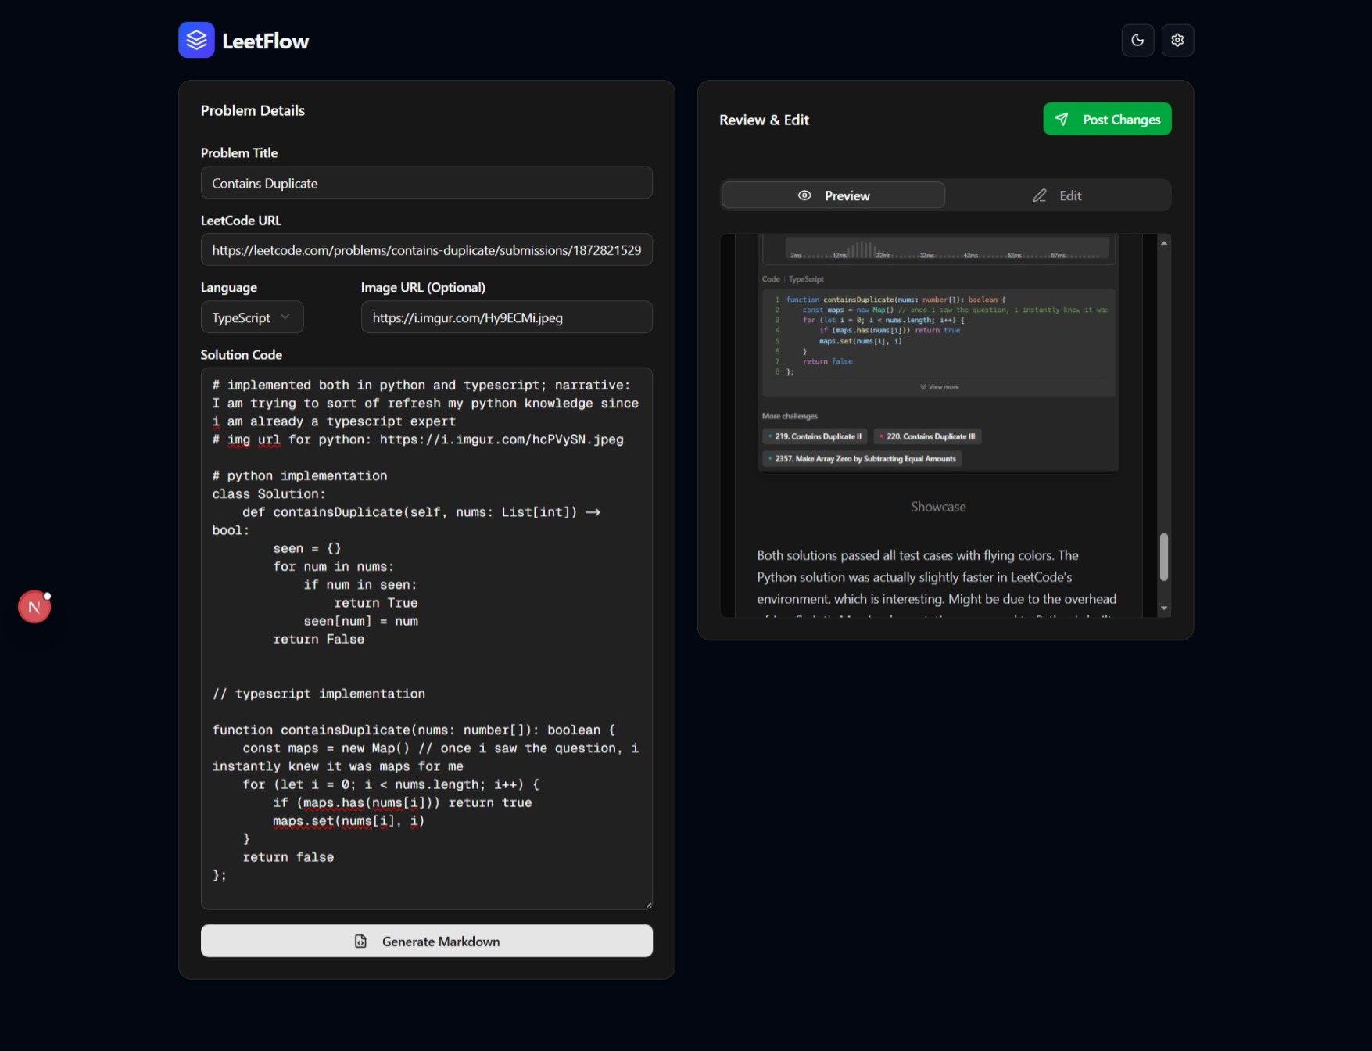Open settings via the gear icon
The height and width of the screenshot is (1051, 1372).
click(1177, 40)
